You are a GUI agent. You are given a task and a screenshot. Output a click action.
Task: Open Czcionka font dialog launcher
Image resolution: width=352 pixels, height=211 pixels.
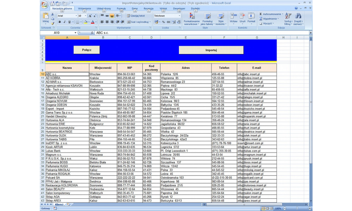click(96, 27)
